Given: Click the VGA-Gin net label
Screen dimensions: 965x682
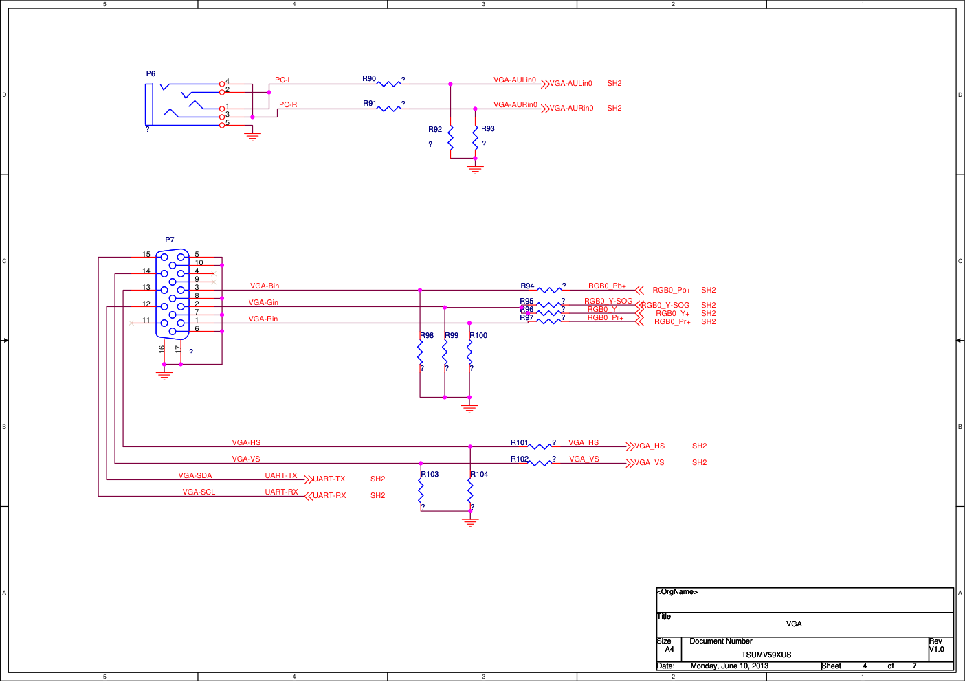Looking at the screenshot, I should [x=263, y=303].
